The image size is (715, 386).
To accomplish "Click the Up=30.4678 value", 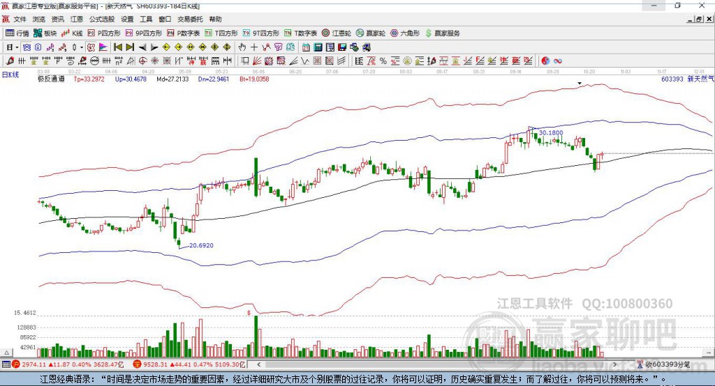I will (131, 79).
